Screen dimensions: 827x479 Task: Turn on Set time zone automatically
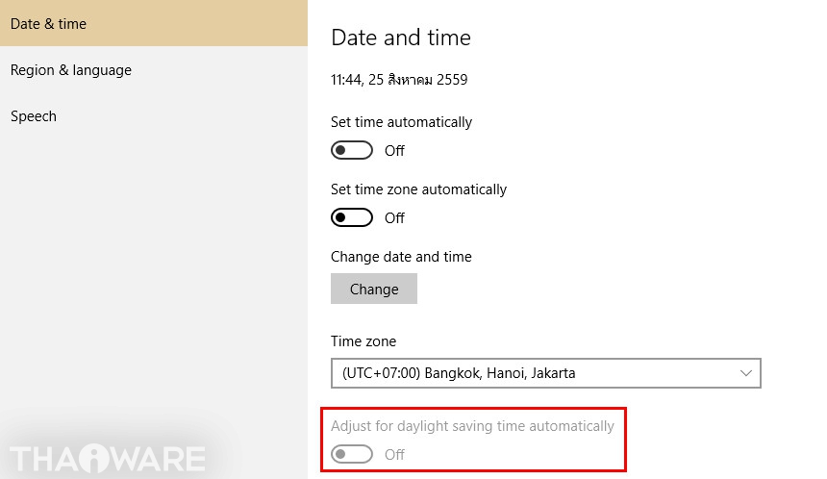click(x=352, y=218)
